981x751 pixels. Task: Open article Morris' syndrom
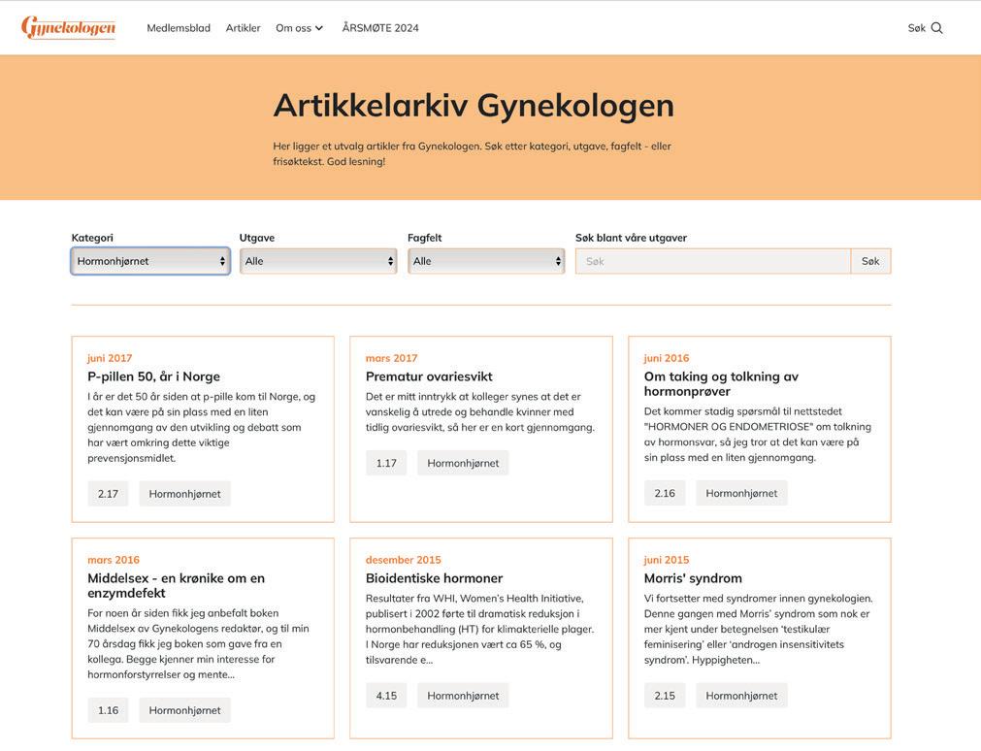click(x=693, y=577)
